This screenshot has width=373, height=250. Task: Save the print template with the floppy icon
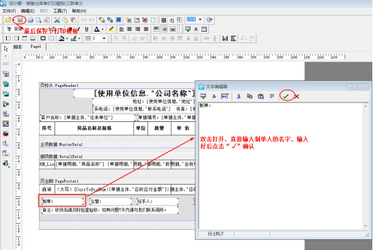[x=20, y=20]
